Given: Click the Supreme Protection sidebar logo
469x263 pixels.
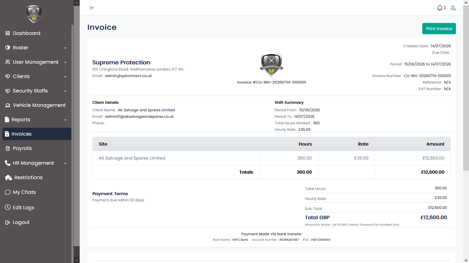Looking at the screenshot, I should [34, 14].
